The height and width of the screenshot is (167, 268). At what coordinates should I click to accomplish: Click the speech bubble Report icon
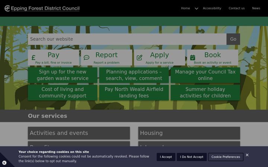(x=86, y=58)
